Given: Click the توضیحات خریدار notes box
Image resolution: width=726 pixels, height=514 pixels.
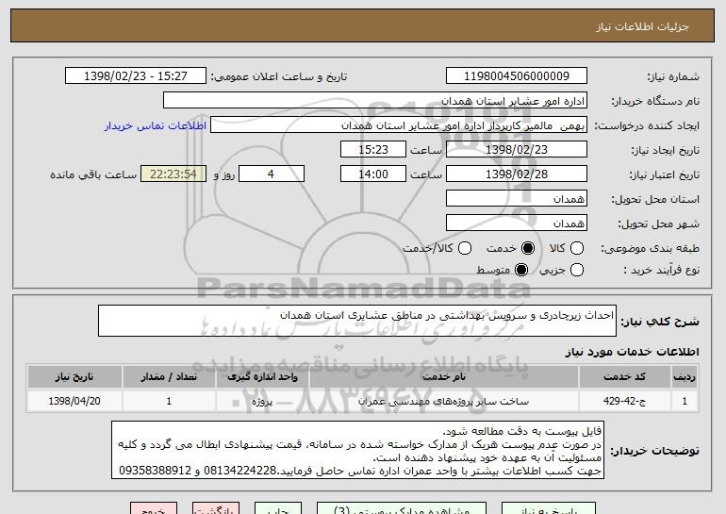Looking at the screenshot, I should 357,450.
